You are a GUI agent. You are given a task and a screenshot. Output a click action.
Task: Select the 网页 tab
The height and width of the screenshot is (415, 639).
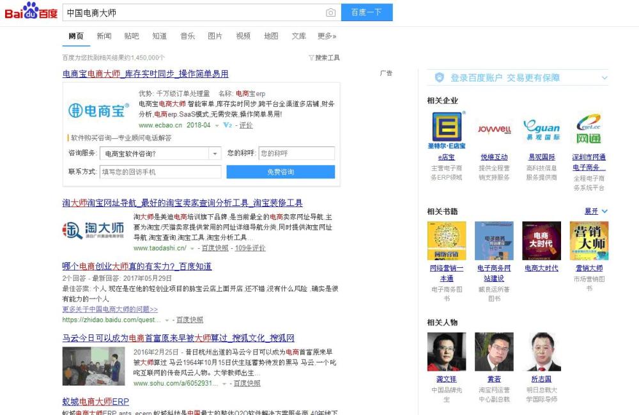76,36
